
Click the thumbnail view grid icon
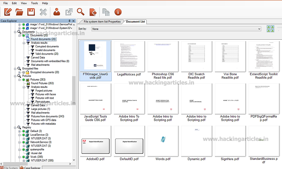270,29
